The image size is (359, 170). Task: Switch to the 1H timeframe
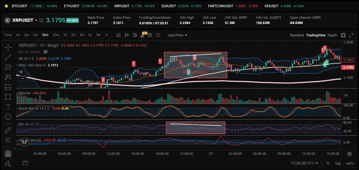(x=65, y=35)
